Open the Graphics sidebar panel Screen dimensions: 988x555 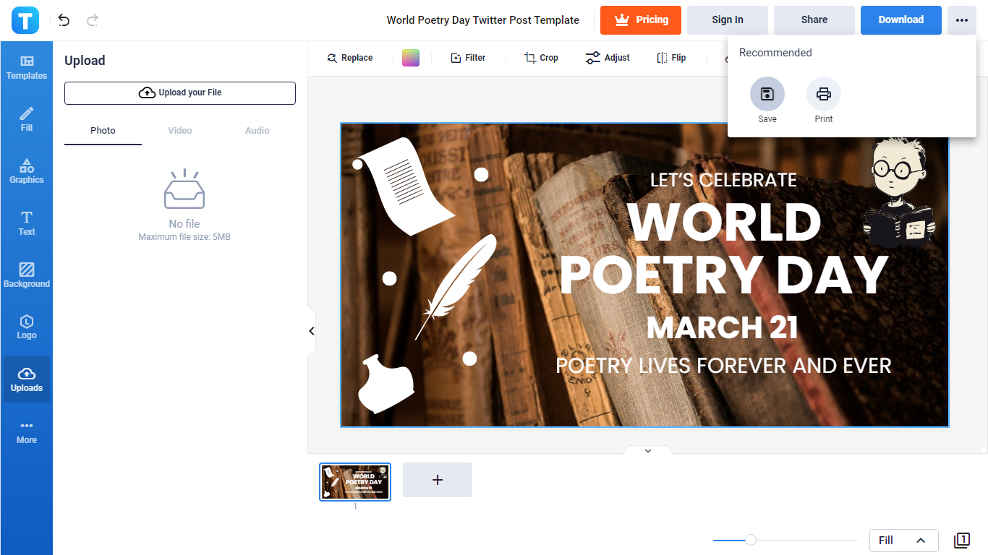pos(27,171)
